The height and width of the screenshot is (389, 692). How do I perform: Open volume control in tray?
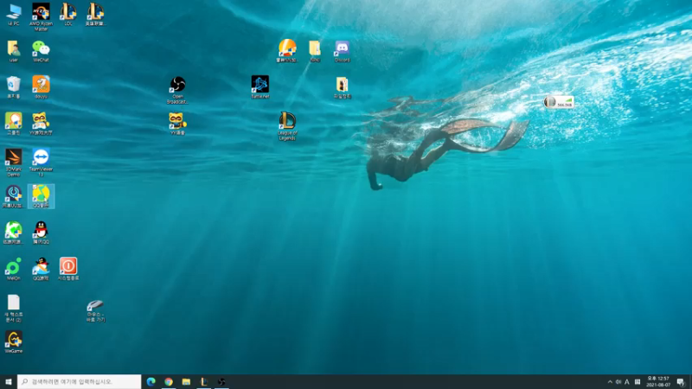coord(618,382)
